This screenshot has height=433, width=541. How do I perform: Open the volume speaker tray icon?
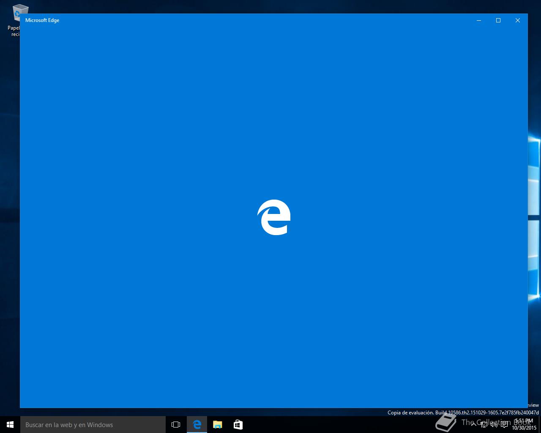[x=494, y=425]
